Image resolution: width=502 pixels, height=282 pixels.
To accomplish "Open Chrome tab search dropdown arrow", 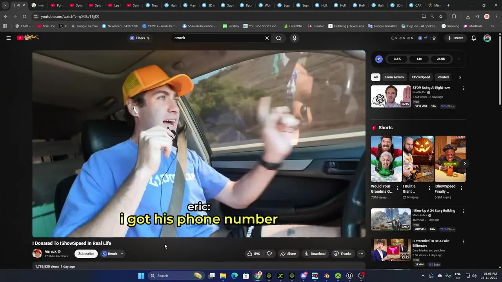I will pos(5,5).
